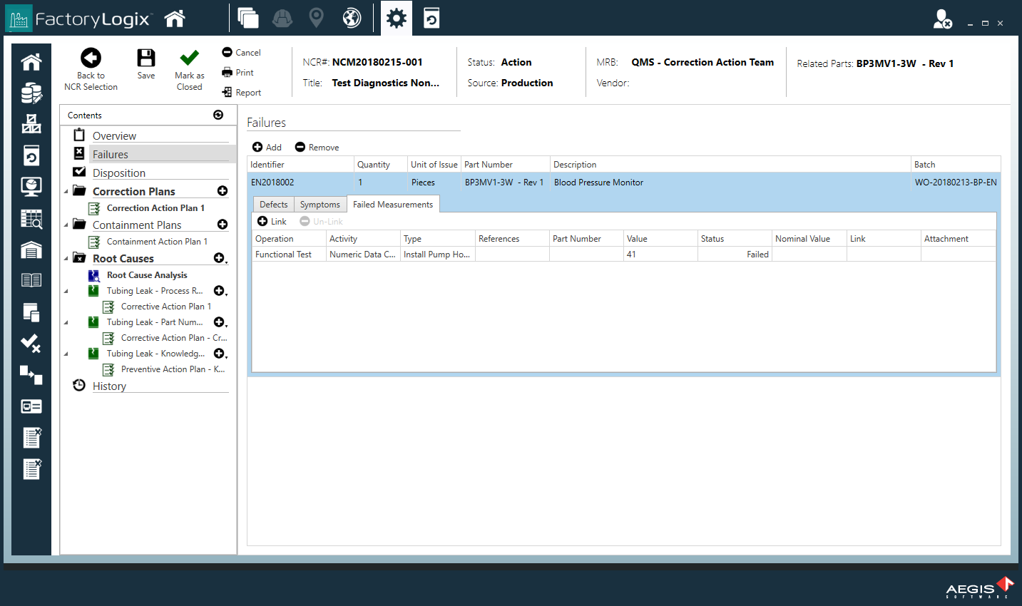Screen dimensions: 1022x606
Task: Add a new Containment Plan with plus icon
Action: click(x=223, y=225)
